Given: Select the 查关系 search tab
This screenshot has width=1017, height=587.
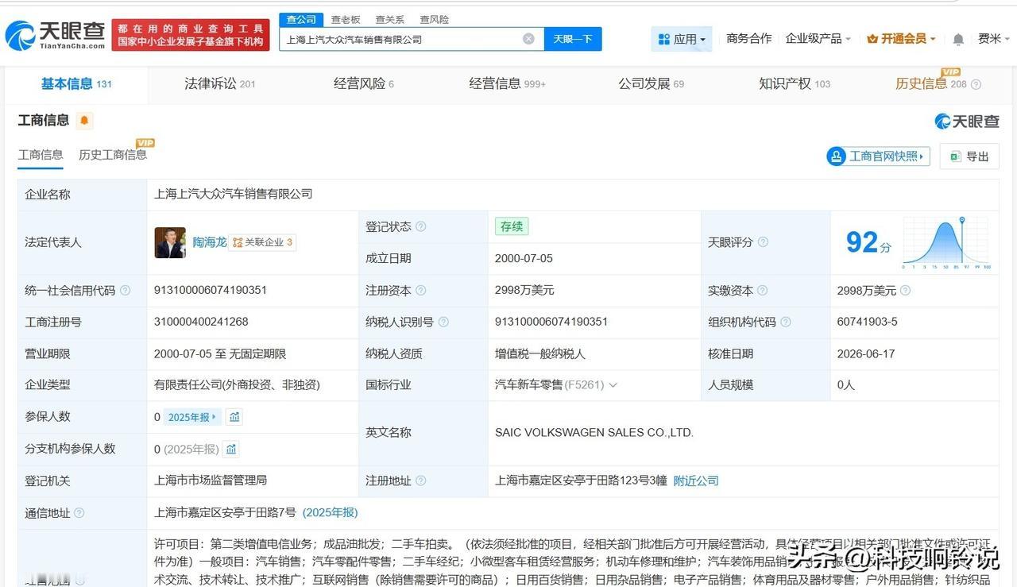Looking at the screenshot, I should 389,19.
